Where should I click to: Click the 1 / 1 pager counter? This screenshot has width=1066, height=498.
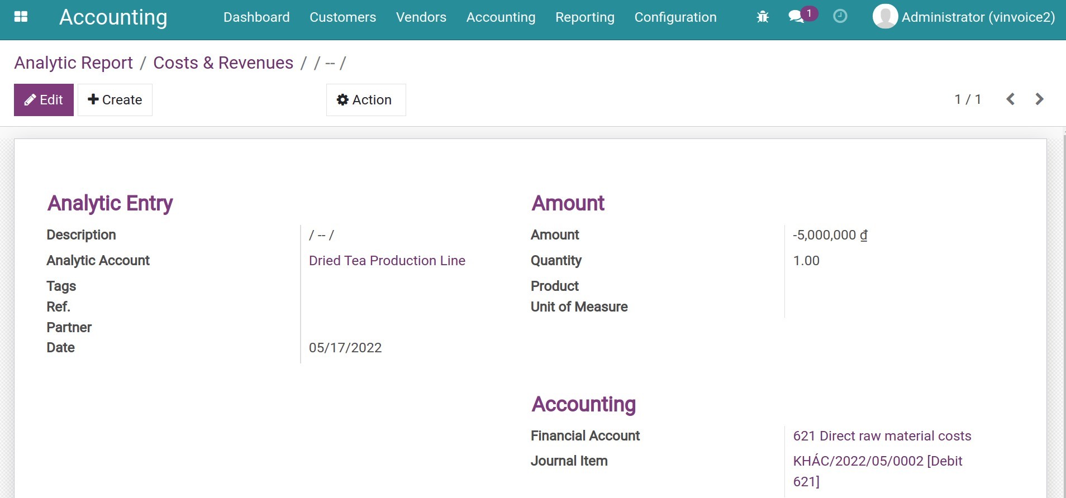(x=967, y=99)
